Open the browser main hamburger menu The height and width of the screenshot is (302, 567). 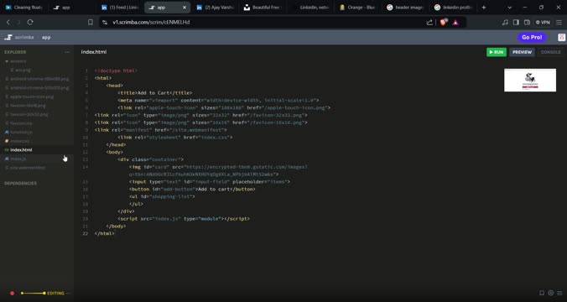559,23
